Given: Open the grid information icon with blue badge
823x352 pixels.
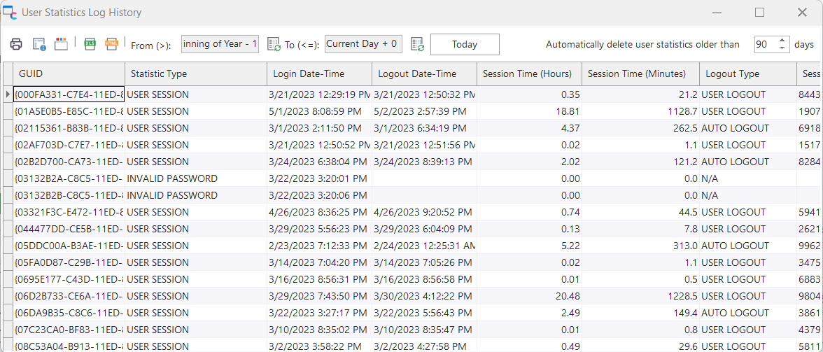Looking at the screenshot, I should coord(39,44).
